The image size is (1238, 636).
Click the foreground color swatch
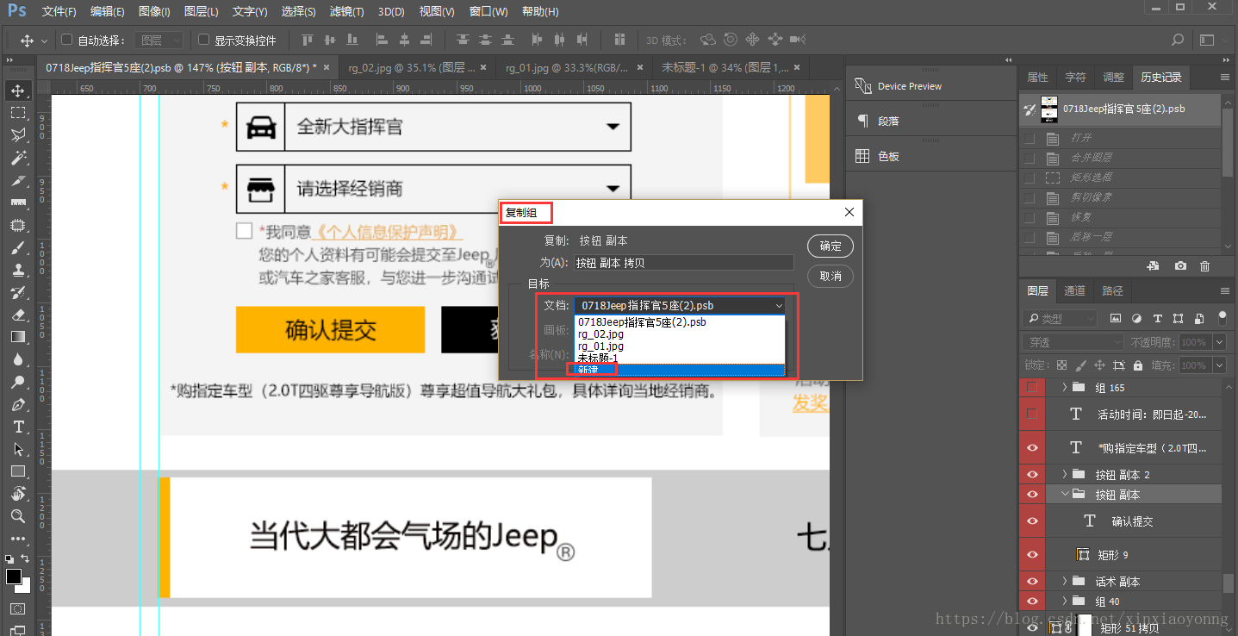click(x=13, y=576)
